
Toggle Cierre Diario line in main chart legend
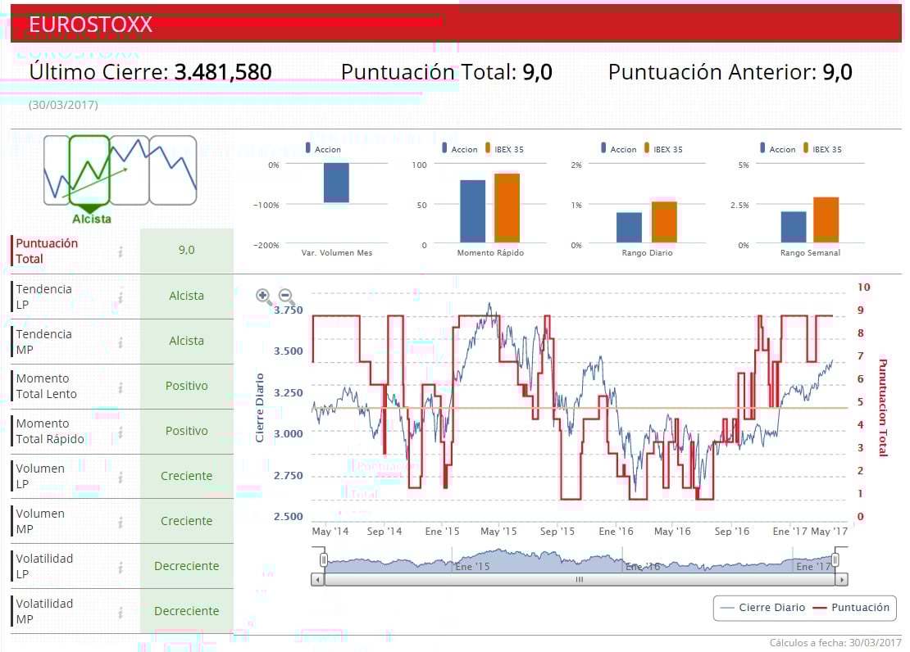click(762, 607)
